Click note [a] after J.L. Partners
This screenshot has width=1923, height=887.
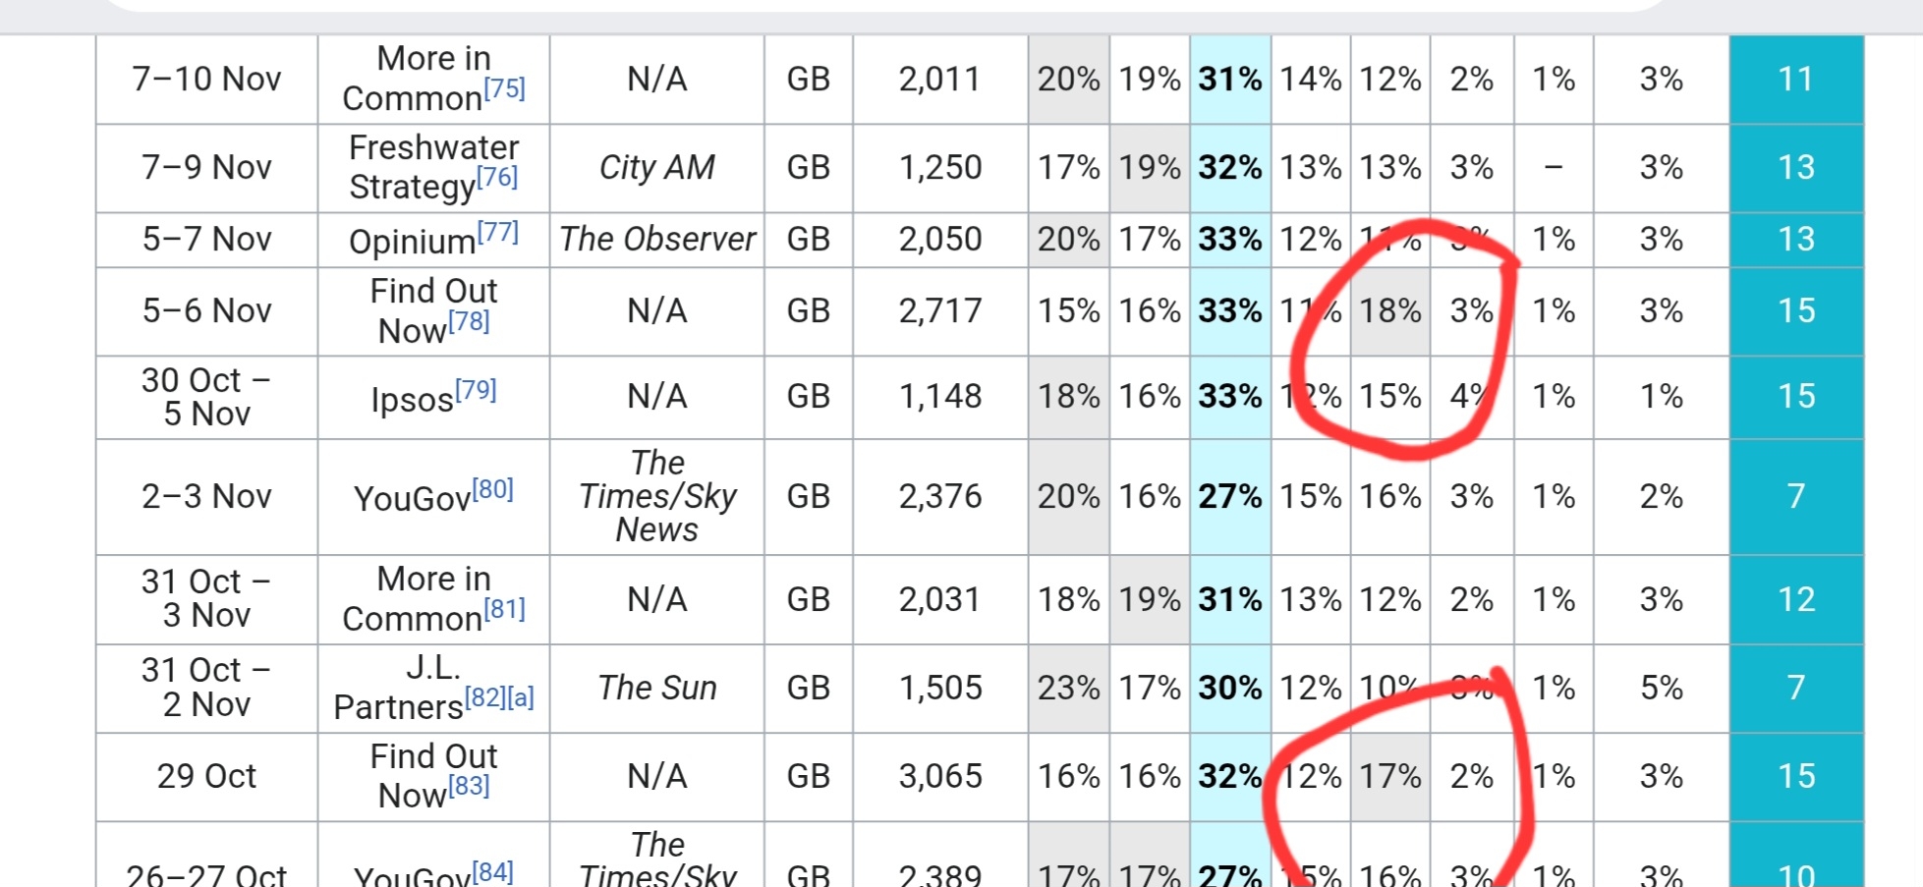click(x=520, y=697)
